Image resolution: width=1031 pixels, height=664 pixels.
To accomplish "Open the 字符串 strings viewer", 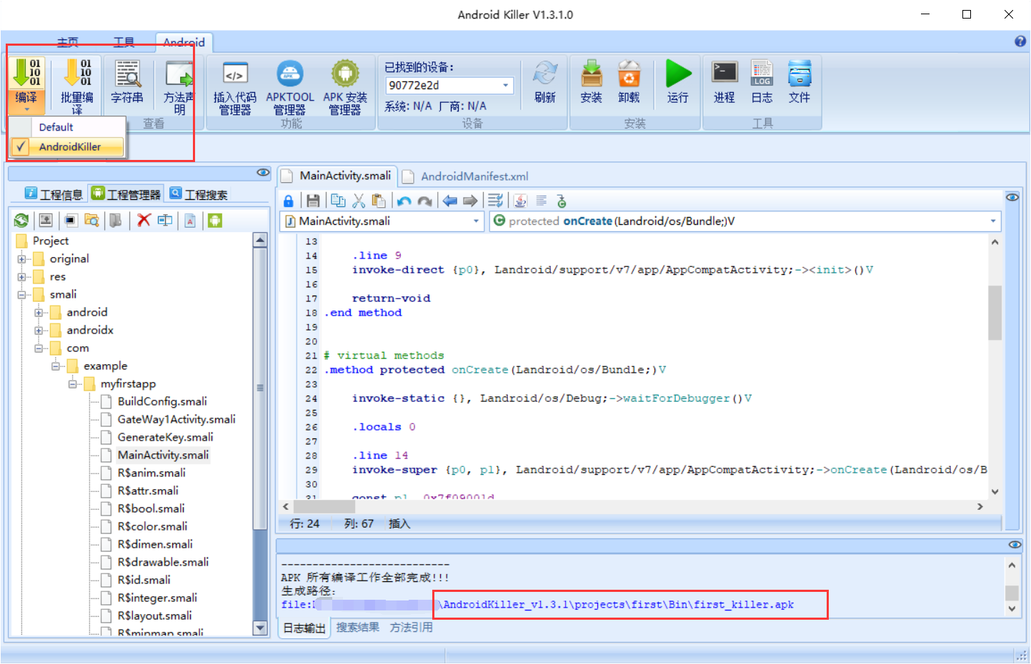I will click(127, 83).
